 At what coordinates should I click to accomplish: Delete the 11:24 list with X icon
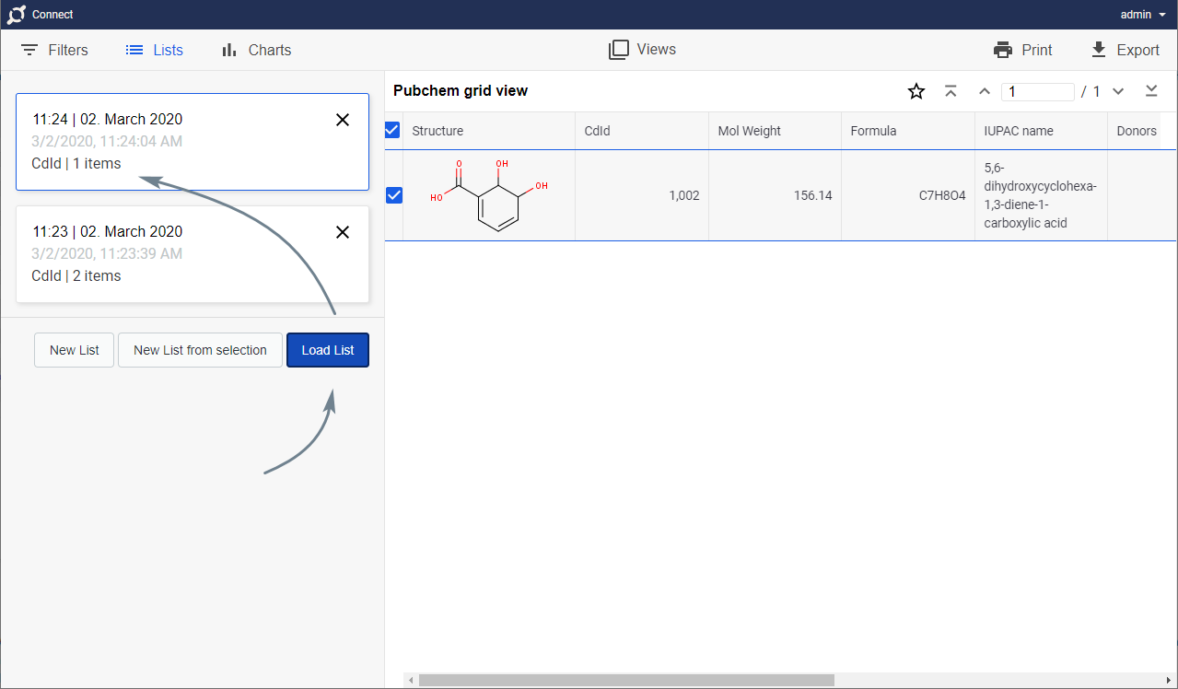click(343, 120)
